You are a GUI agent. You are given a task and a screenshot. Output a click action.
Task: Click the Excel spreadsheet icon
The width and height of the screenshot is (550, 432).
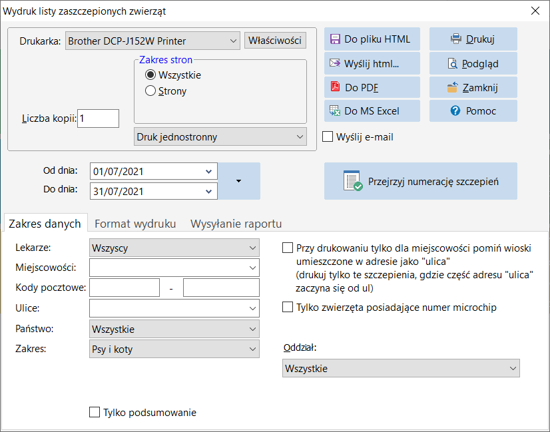(335, 110)
